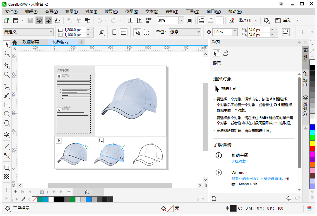Open the 非专业的图形设计人员处理曲线 webinar link

click(x=257, y=179)
